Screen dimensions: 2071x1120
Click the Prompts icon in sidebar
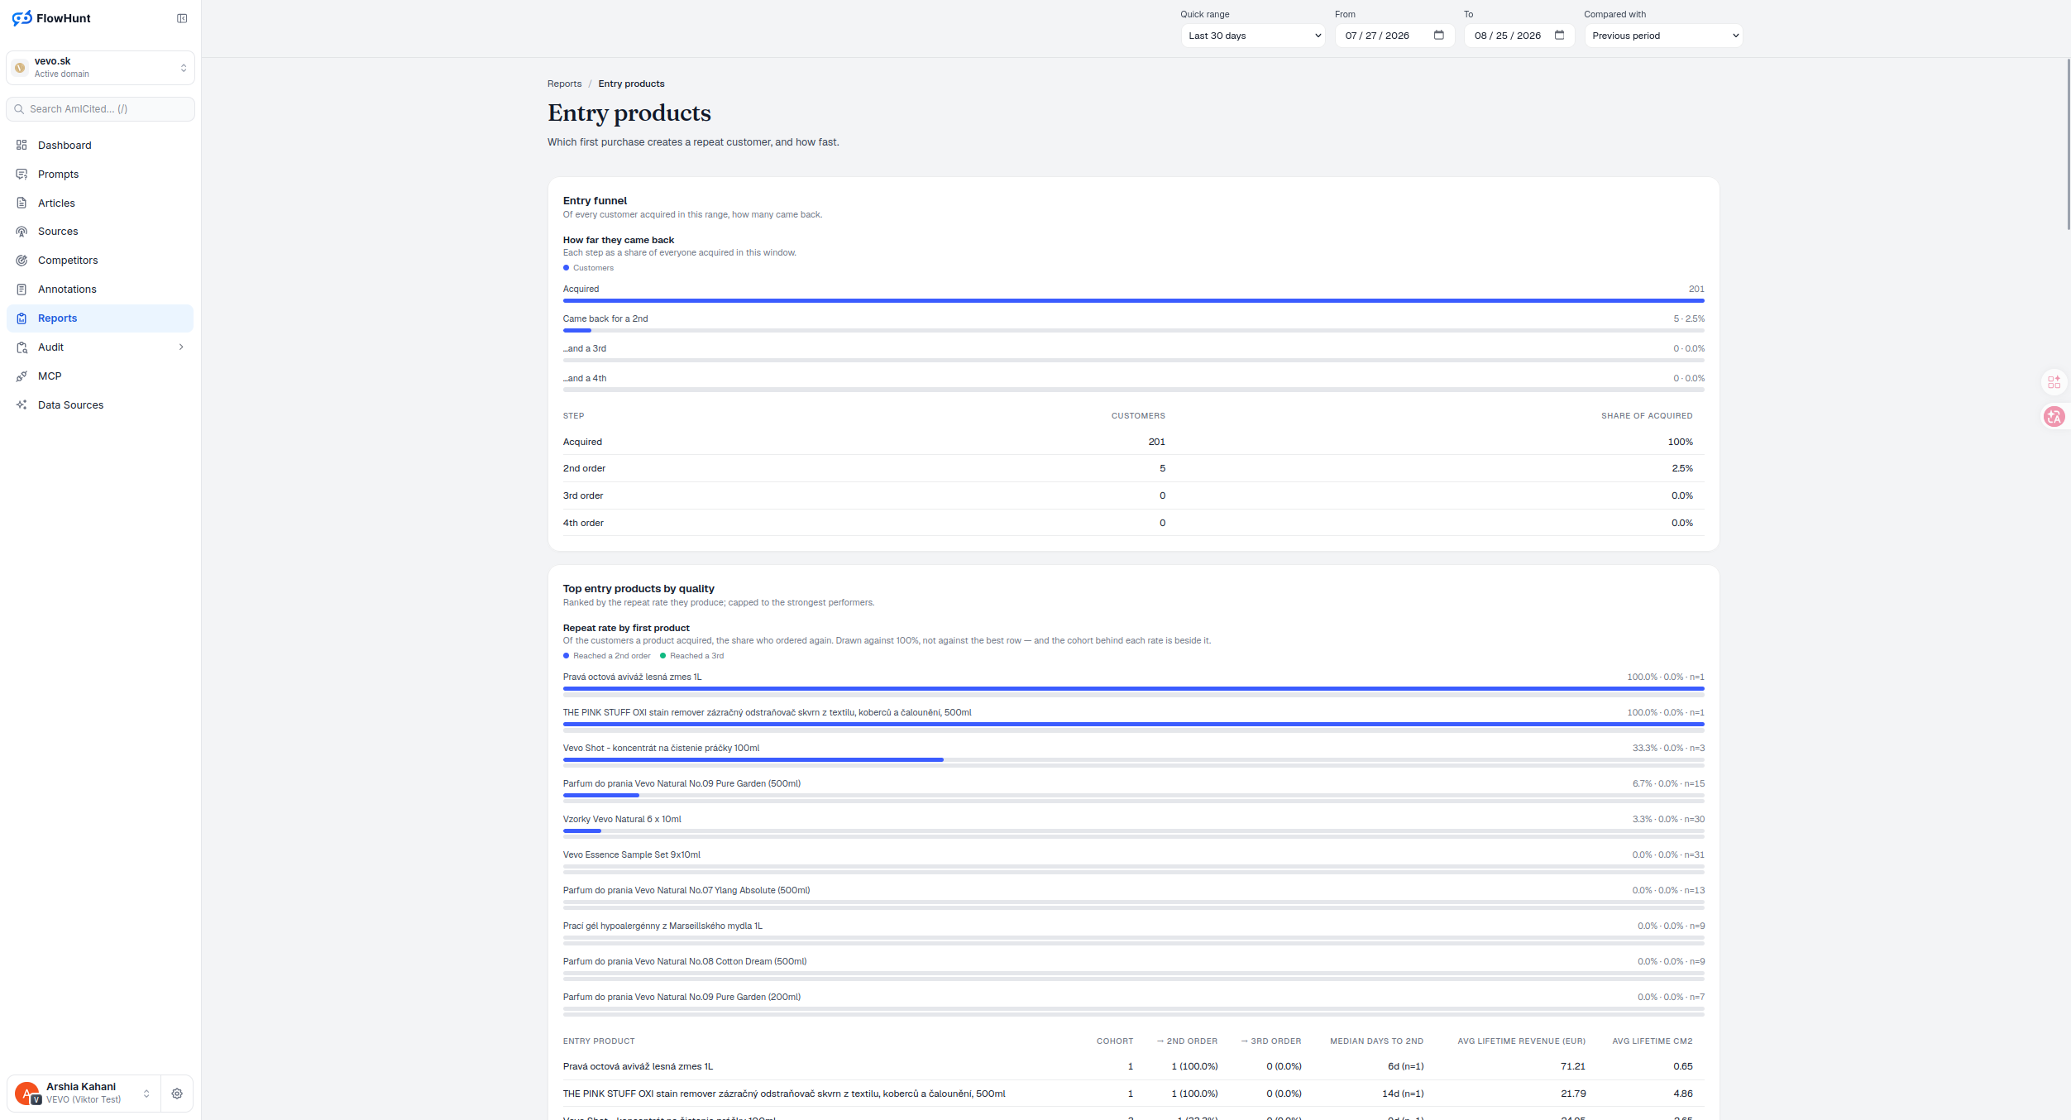click(x=22, y=174)
